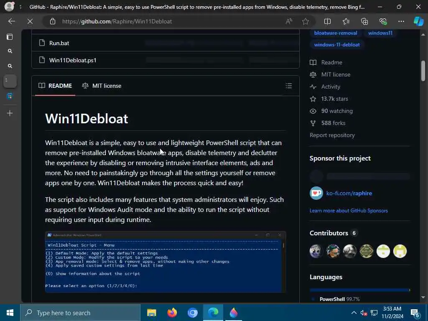Add a new tab with the plus icon
Image resolution: width=428 pixels, height=321 pixels.
pyautogui.click(x=10, y=113)
